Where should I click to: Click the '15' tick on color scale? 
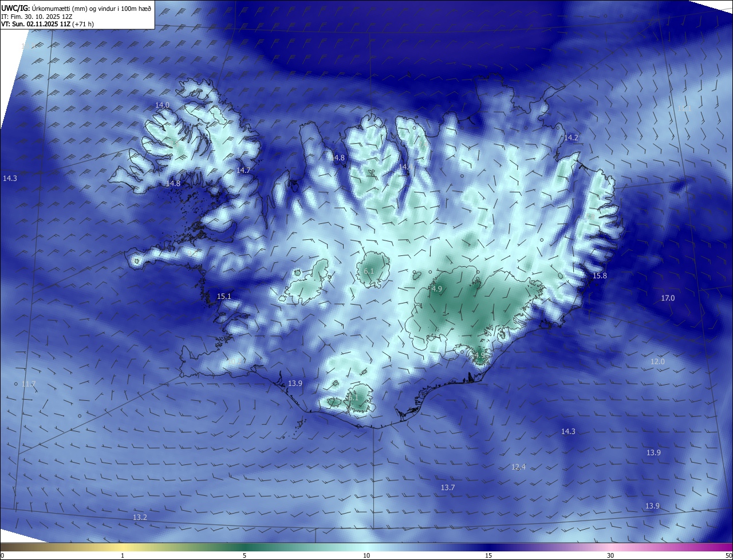tap(488, 555)
